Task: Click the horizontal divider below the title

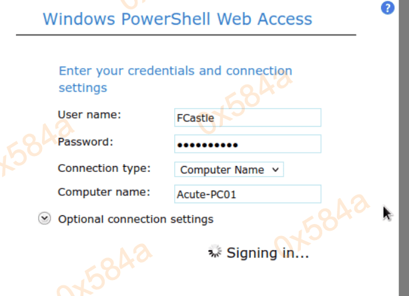Action: pyautogui.click(x=185, y=35)
